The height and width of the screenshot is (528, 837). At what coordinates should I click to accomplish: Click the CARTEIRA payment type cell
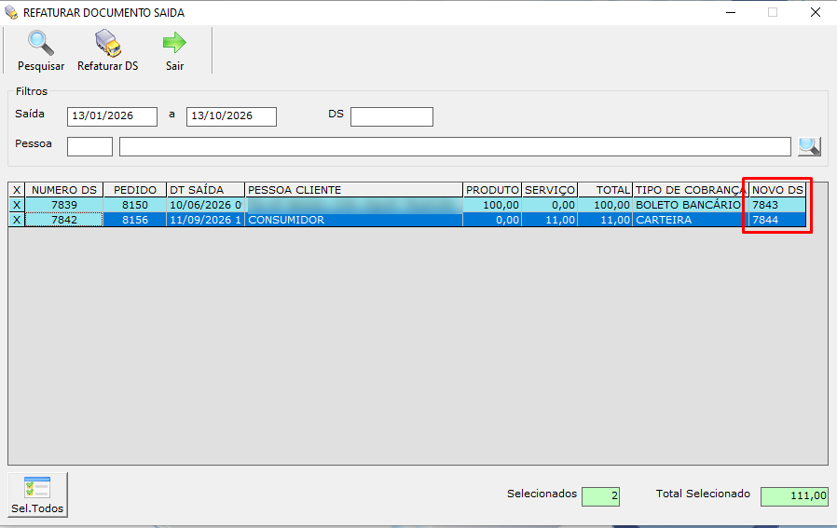click(691, 220)
